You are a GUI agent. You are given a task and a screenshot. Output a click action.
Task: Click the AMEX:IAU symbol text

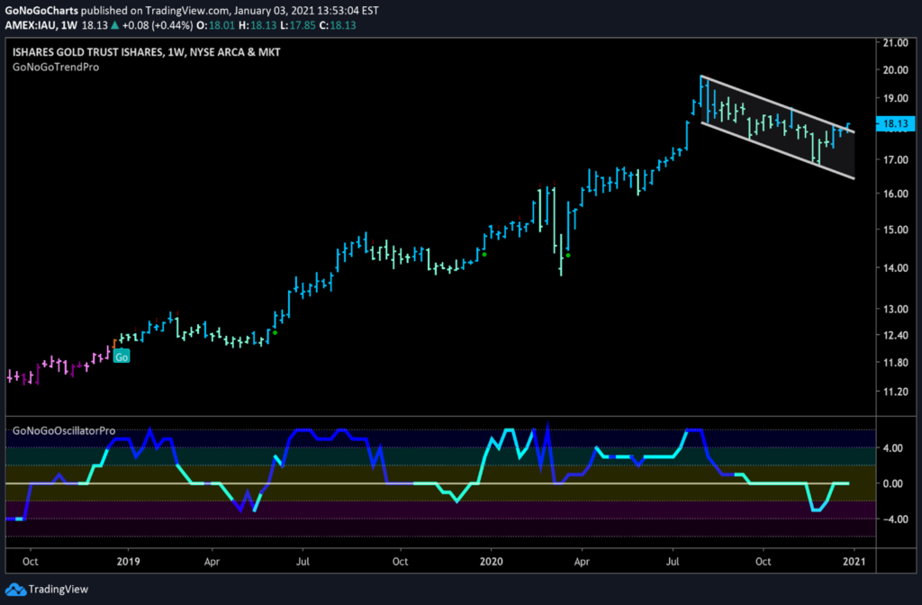click(30, 25)
